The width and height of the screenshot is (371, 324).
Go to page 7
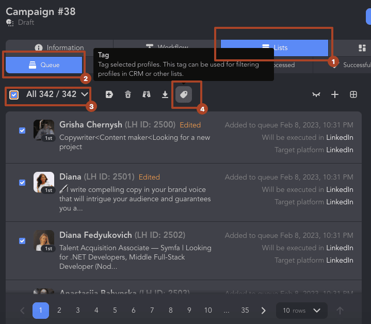(152, 311)
